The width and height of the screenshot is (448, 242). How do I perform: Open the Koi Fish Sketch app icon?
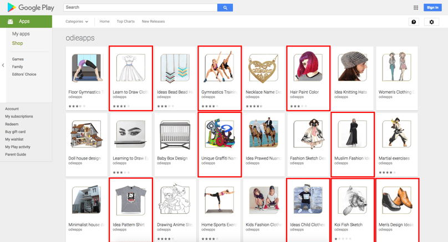(352, 200)
